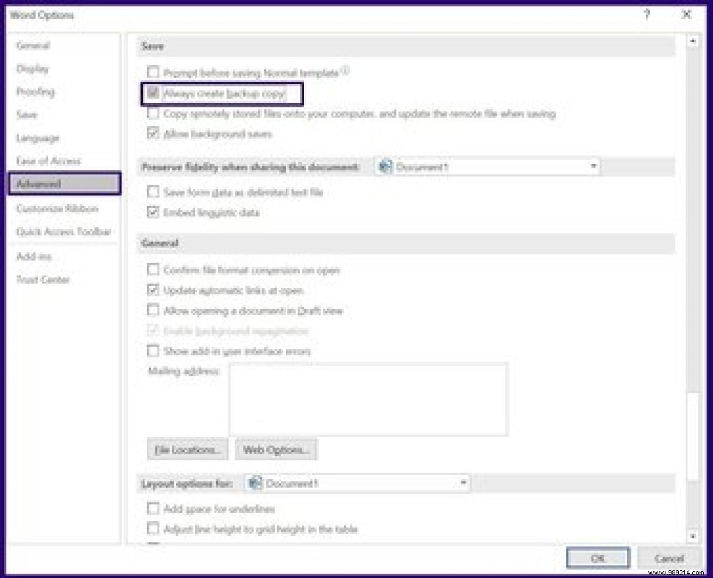This screenshot has width=713, height=578.
Task: Click the File Locations button
Action: [187, 449]
